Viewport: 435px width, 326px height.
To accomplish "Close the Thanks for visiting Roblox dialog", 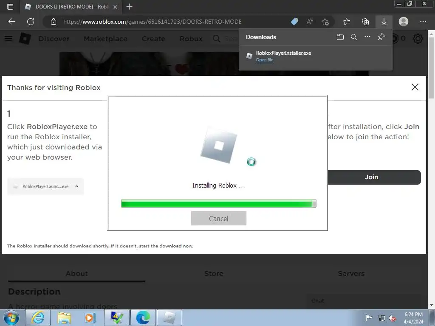I will click(415, 87).
